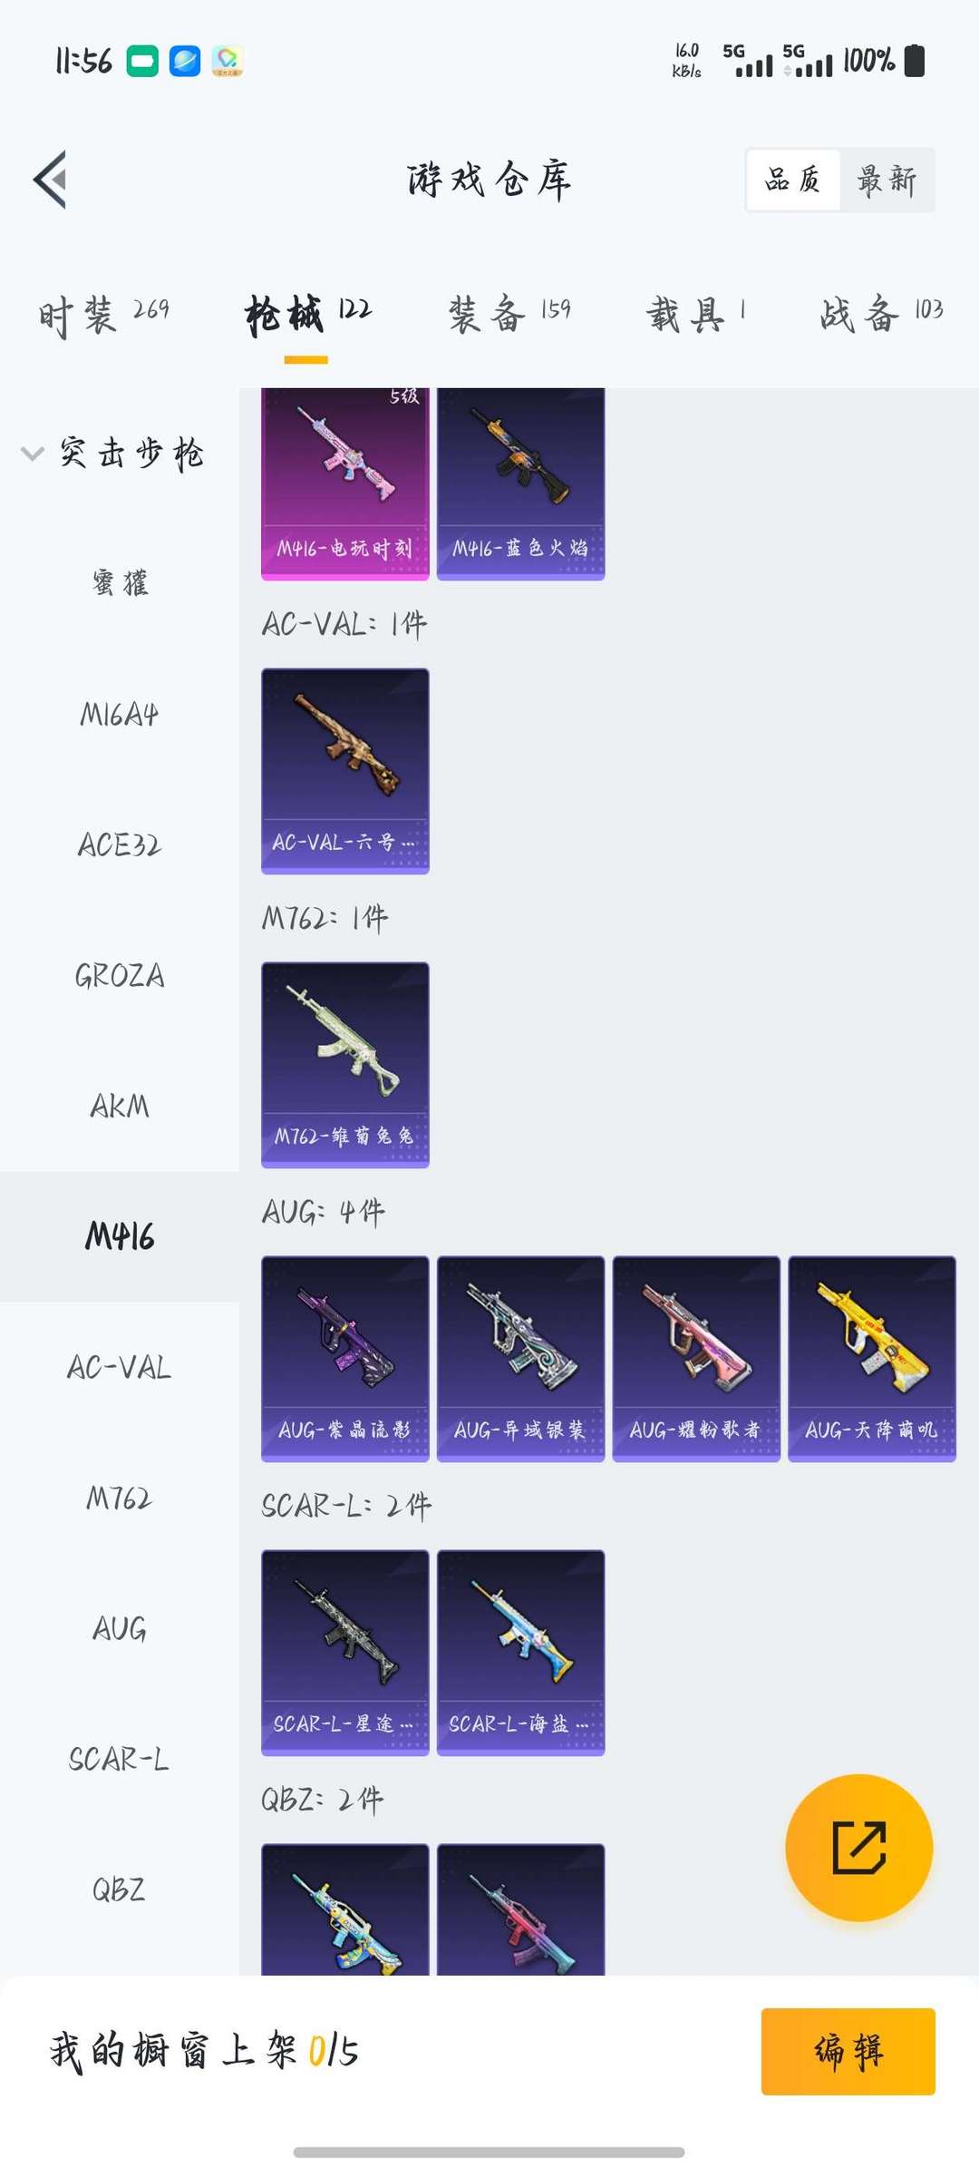This screenshot has height=2177, width=979.
Task: Switch to the 装备 tab
Action: point(509,314)
